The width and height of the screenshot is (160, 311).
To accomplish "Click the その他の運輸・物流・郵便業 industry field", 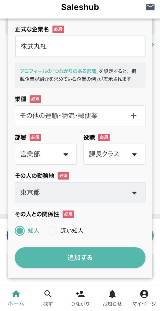I will pyautogui.click(x=80, y=116).
